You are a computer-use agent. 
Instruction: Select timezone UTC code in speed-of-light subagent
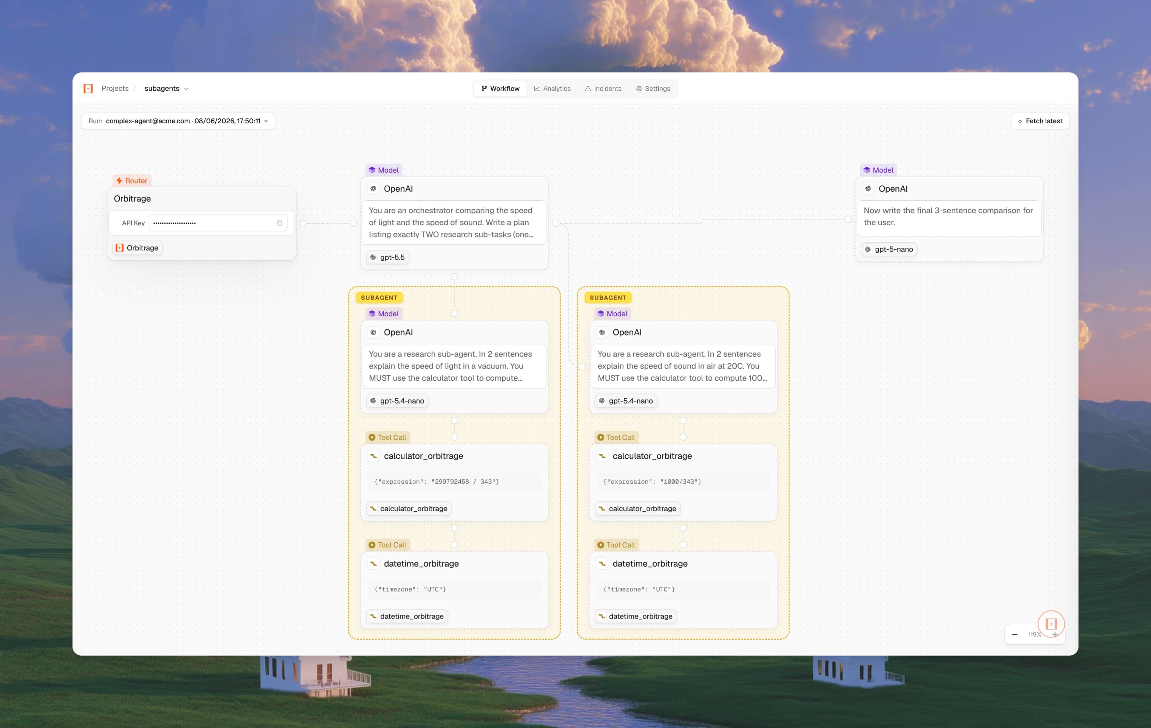(x=454, y=590)
